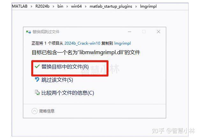Minimize the 替换或跳过文件 dialog

coord(130,32)
